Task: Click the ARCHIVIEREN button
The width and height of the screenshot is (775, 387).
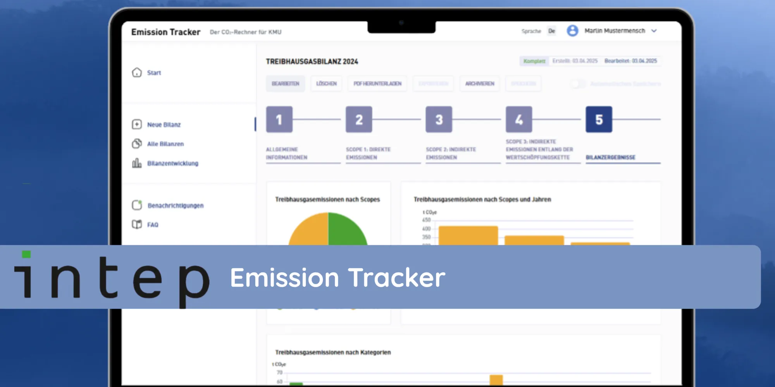Action: [x=480, y=84]
